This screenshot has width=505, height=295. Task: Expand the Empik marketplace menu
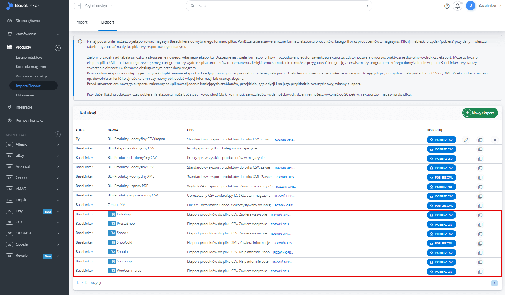[x=58, y=200]
